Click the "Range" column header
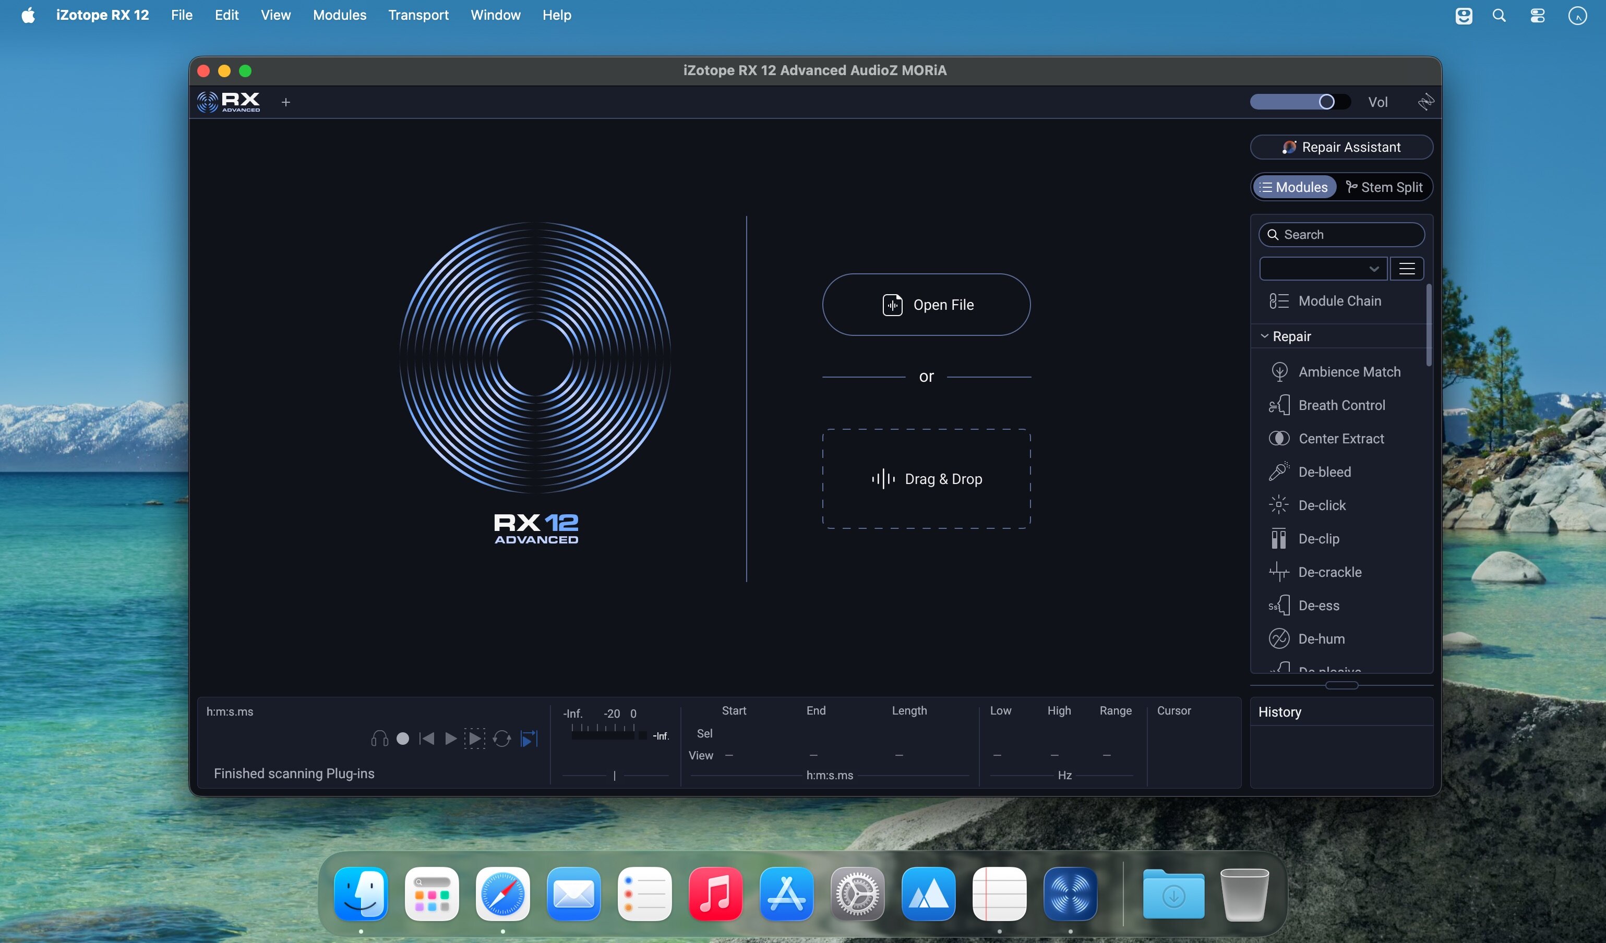The height and width of the screenshot is (943, 1606). (x=1116, y=710)
